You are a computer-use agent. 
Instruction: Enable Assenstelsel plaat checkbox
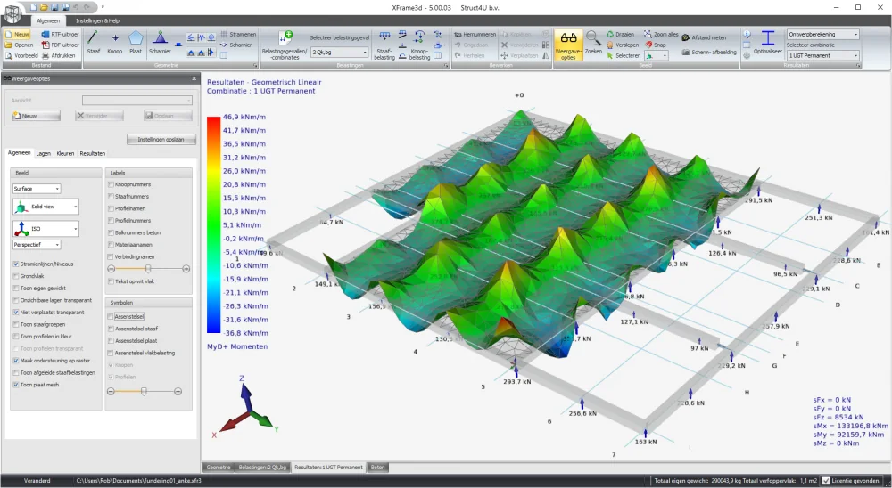[x=111, y=341]
